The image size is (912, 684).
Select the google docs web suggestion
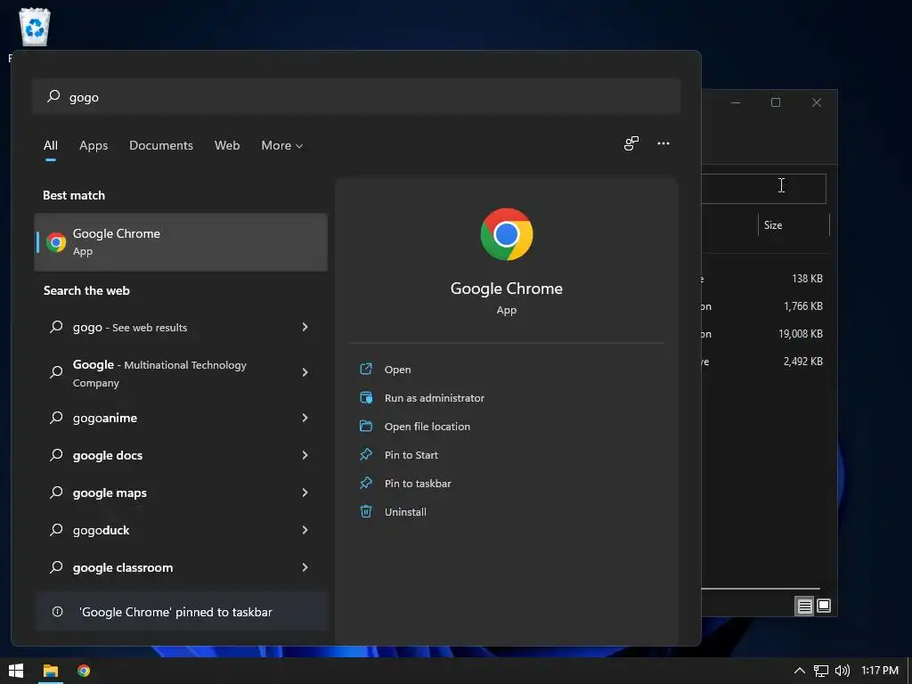pyautogui.click(x=181, y=455)
